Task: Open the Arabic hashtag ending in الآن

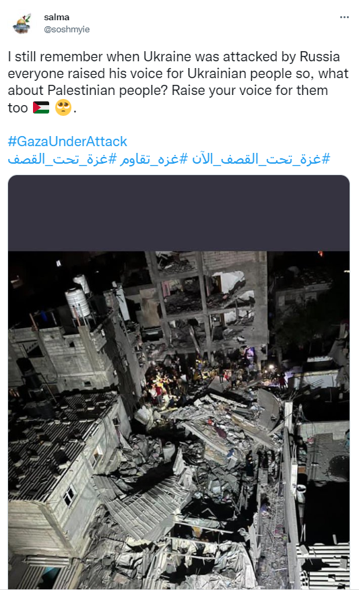Action: coord(261,159)
